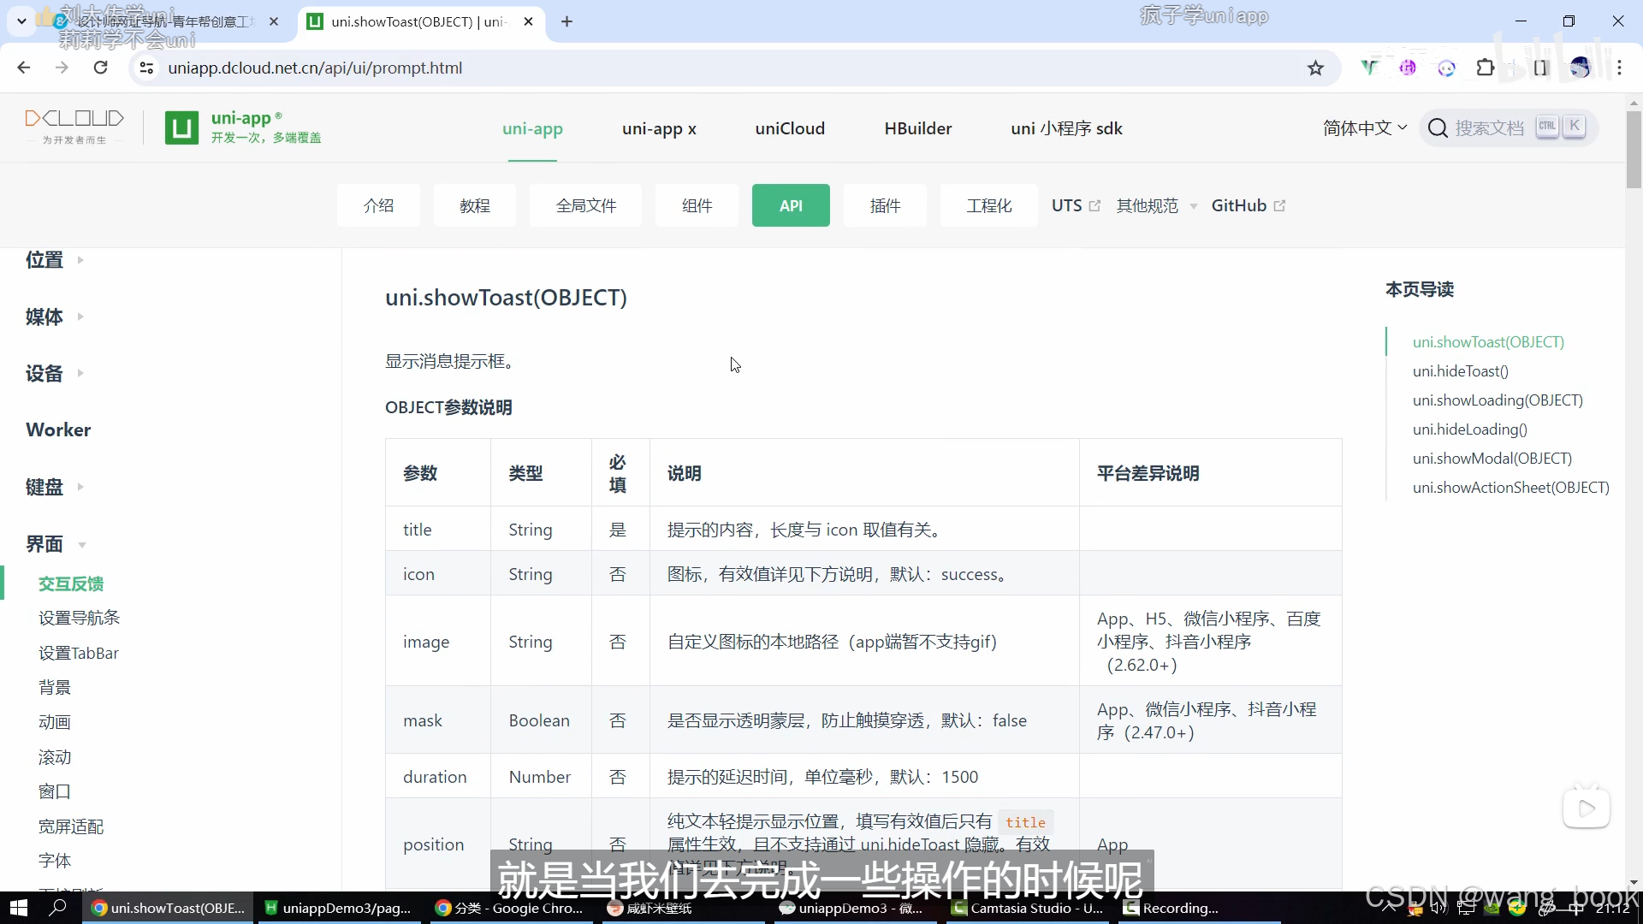Select uni-app top navigation tab
This screenshot has height=924, width=1643.
pos(532,128)
